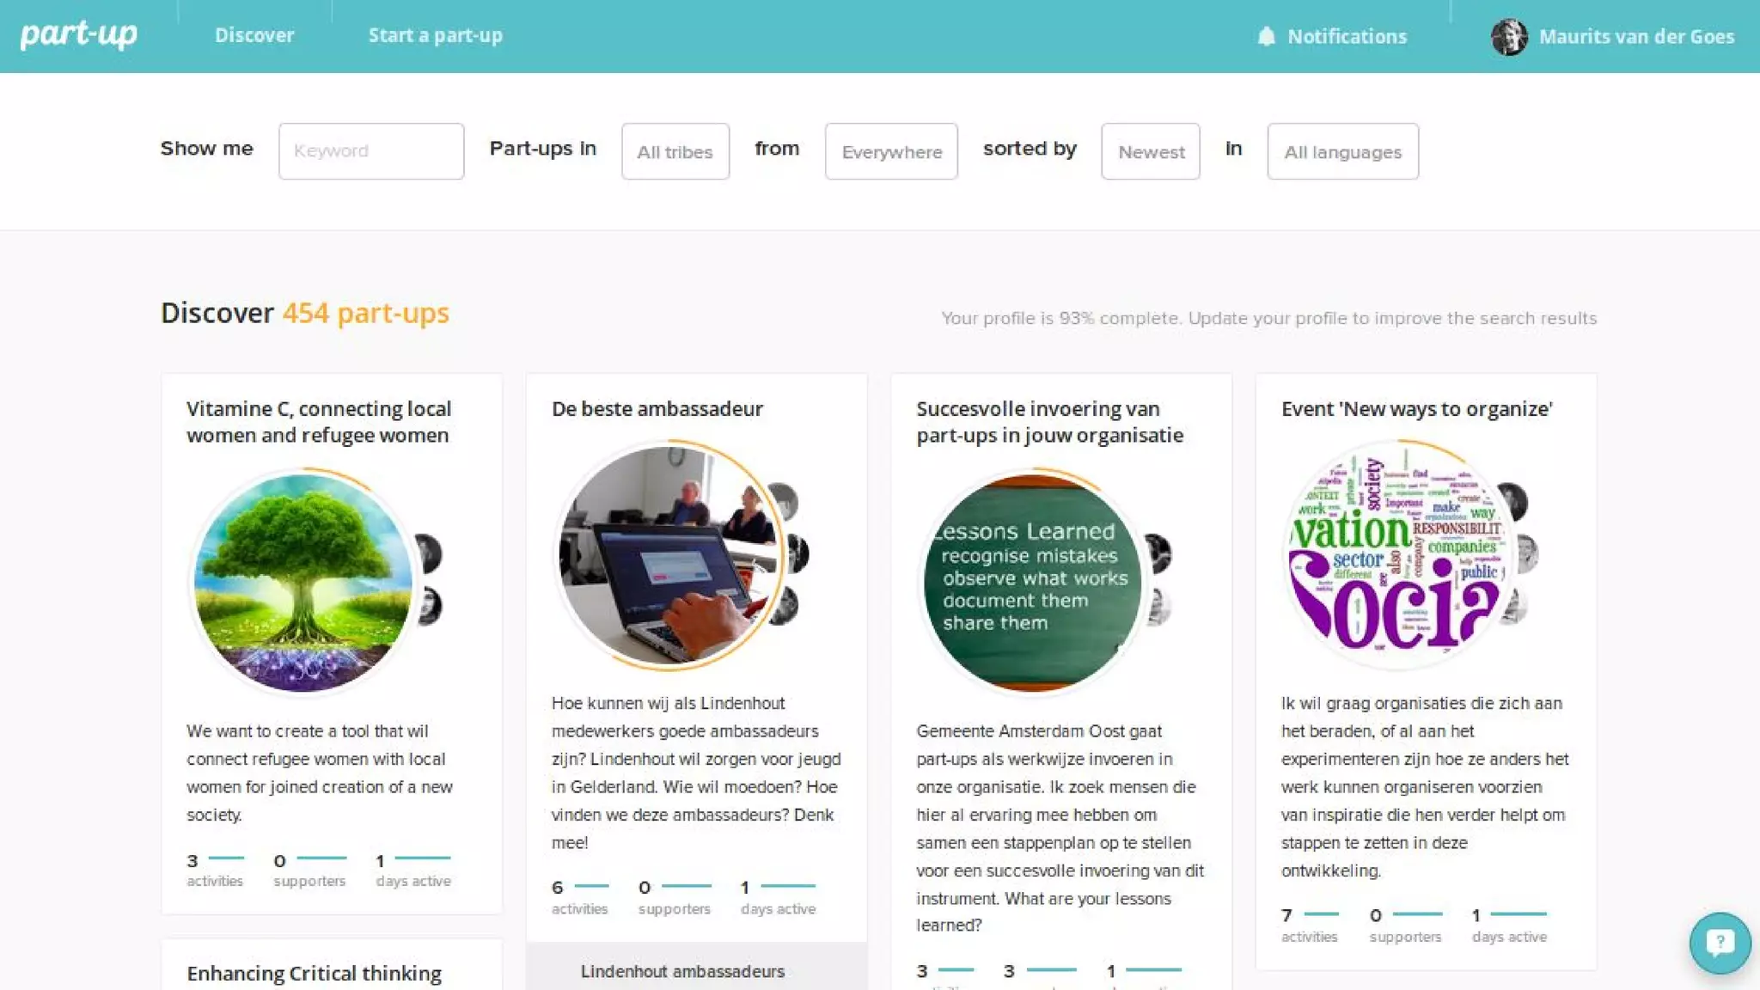
Task: Select Start a part-up in navigation
Action: click(x=436, y=35)
